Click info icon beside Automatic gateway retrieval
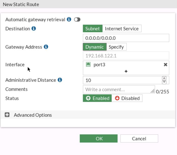 point(69,19)
